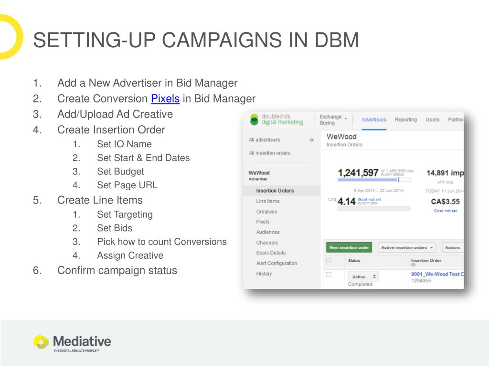The height and width of the screenshot is (366, 489).
Task: Click the CA$3.55 value
Action: (x=446, y=202)
